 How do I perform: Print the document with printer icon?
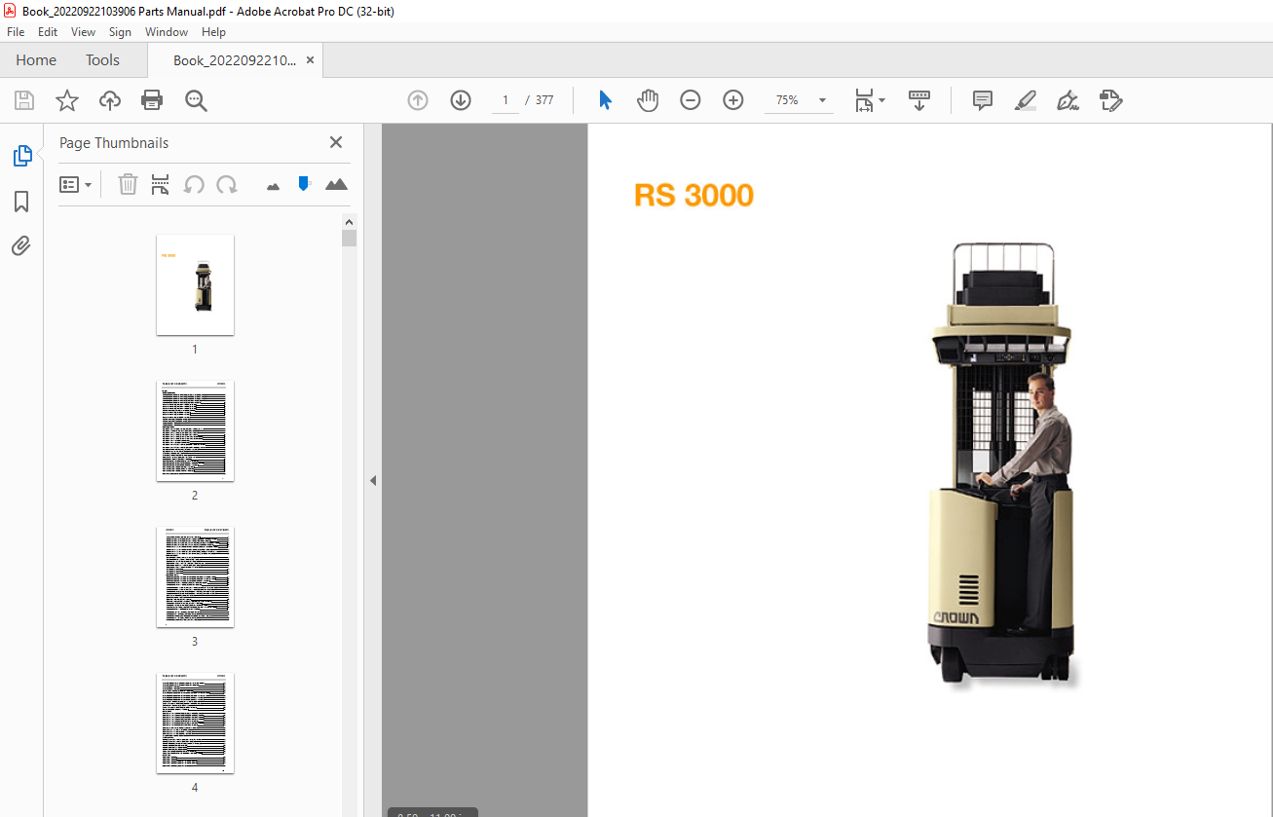152,100
